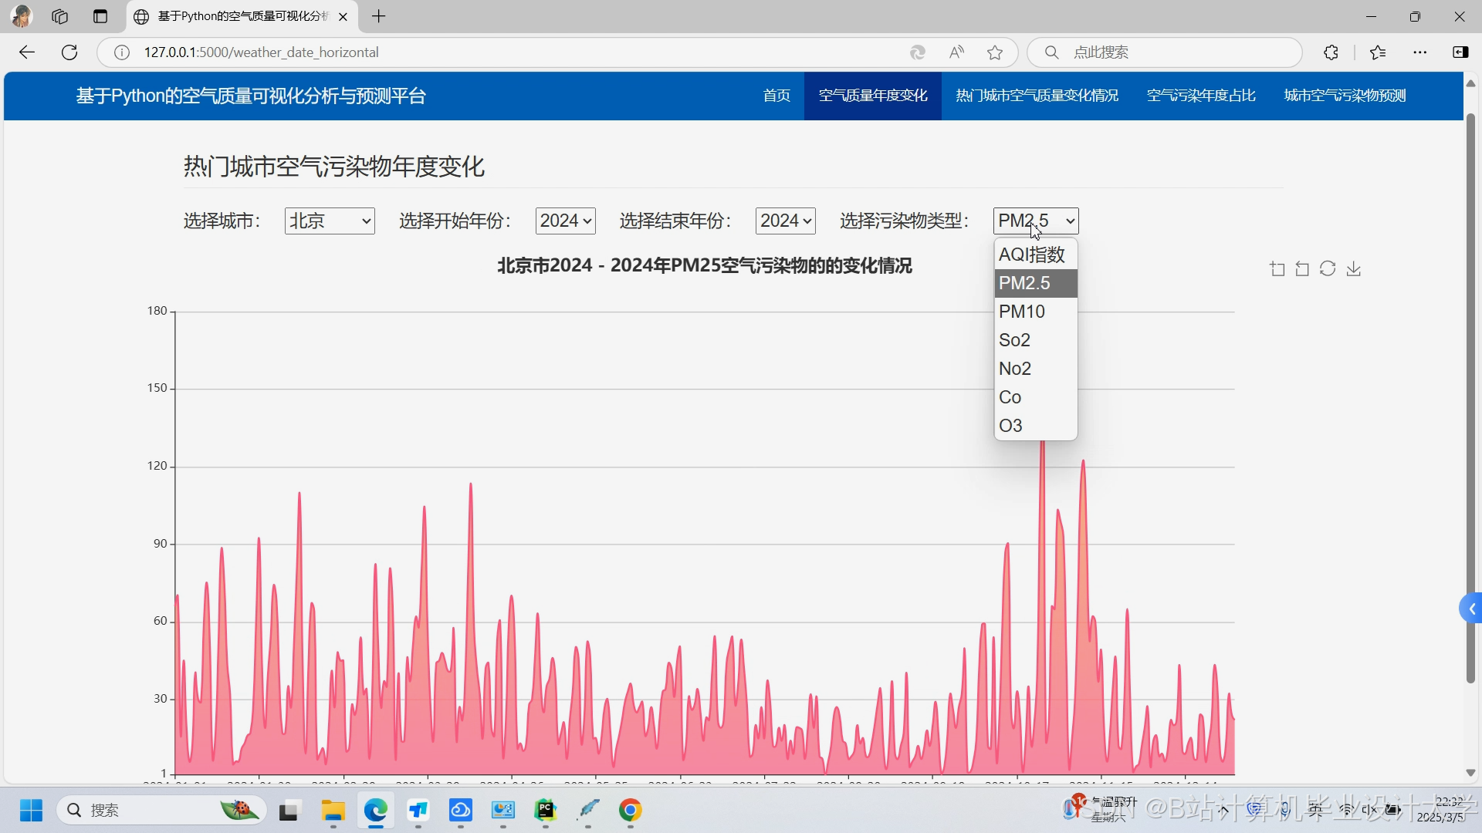
Task: Click the zoom reset icon on the chart
Action: click(x=1302, y=268)
